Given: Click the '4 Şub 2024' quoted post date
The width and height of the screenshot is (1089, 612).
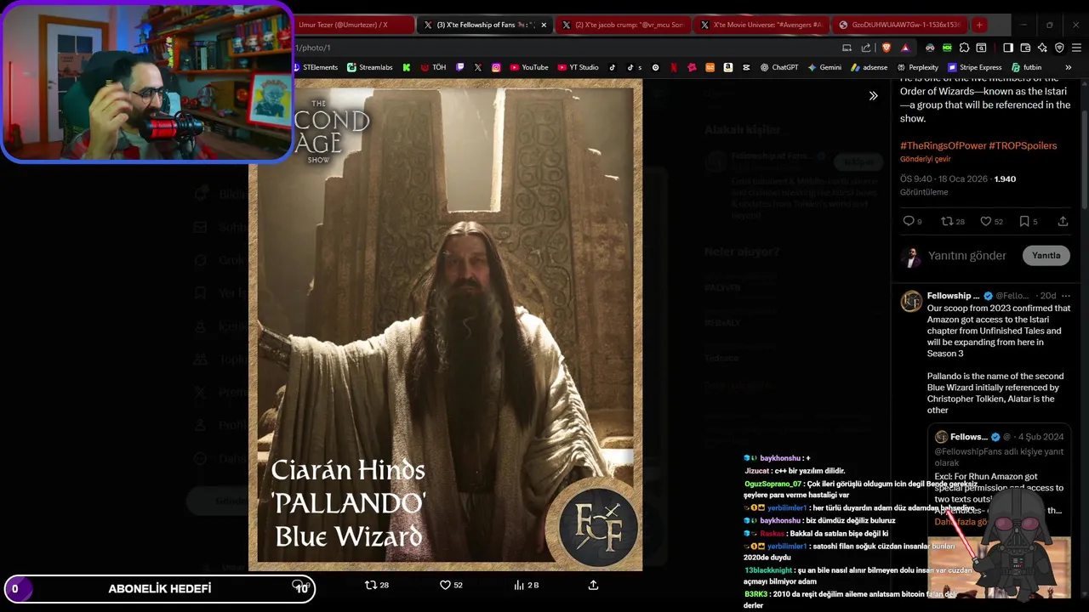Looking at the screenshot, I should point(1041,437).
